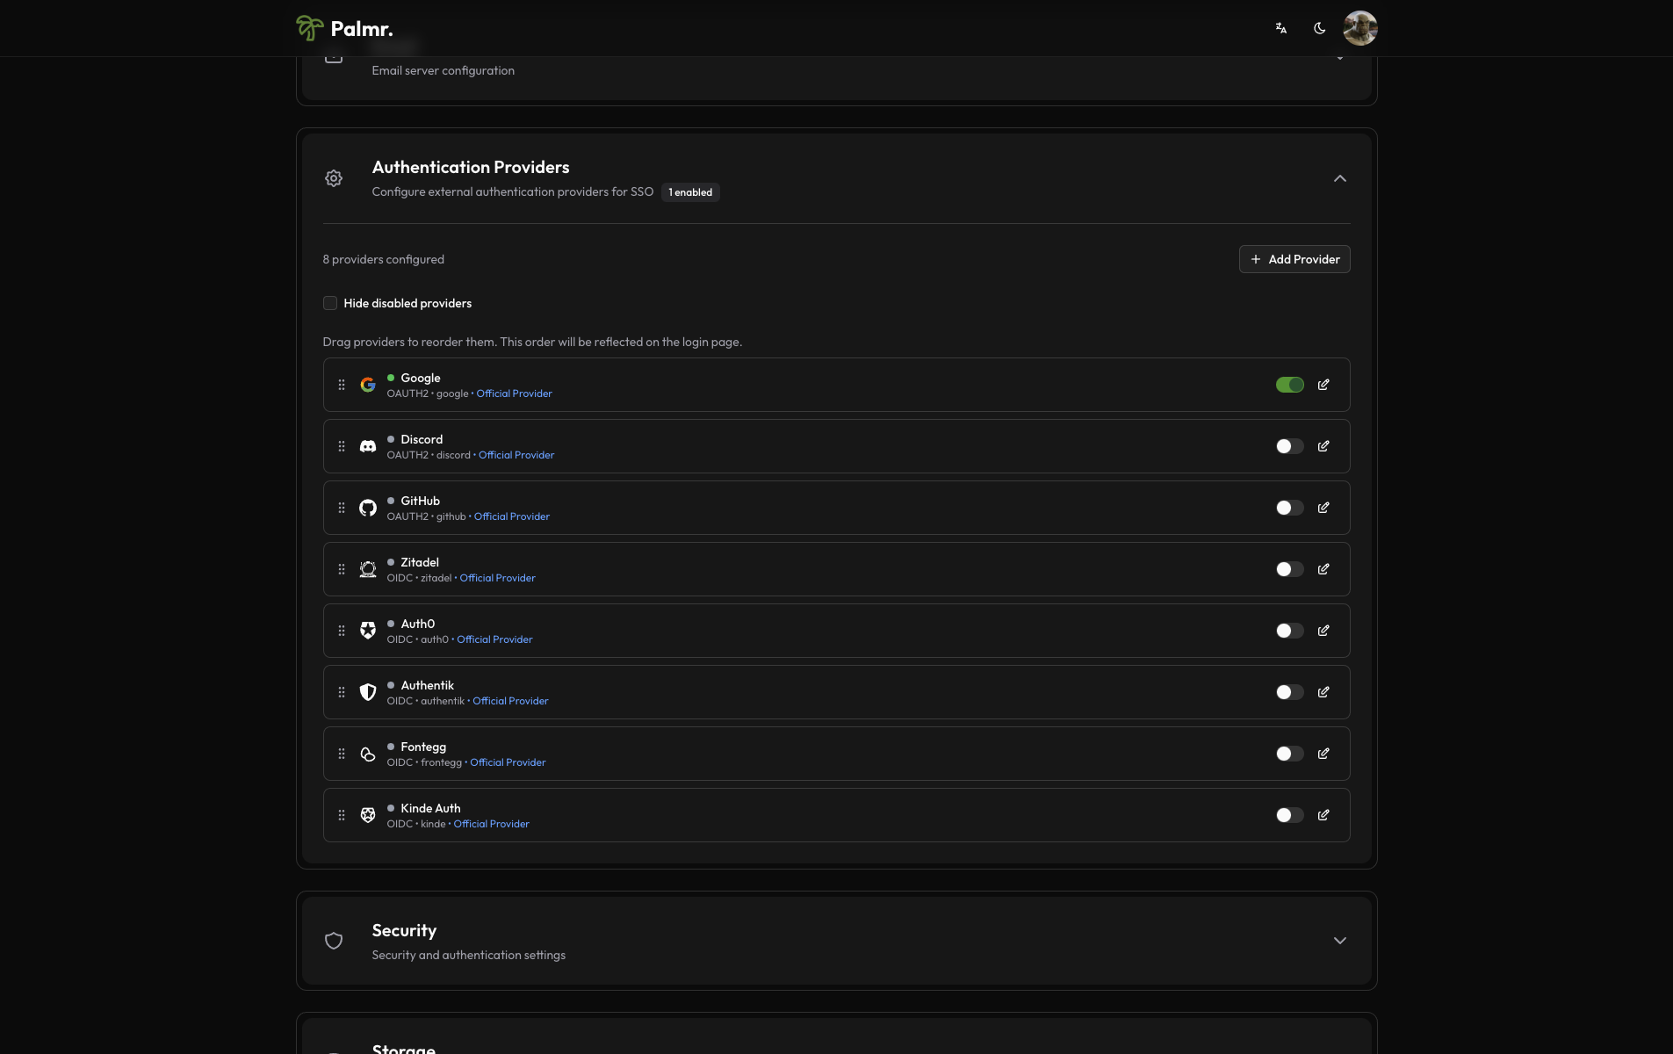
Task: Click the Zitadel logo icon
Action: coord(368,569)
